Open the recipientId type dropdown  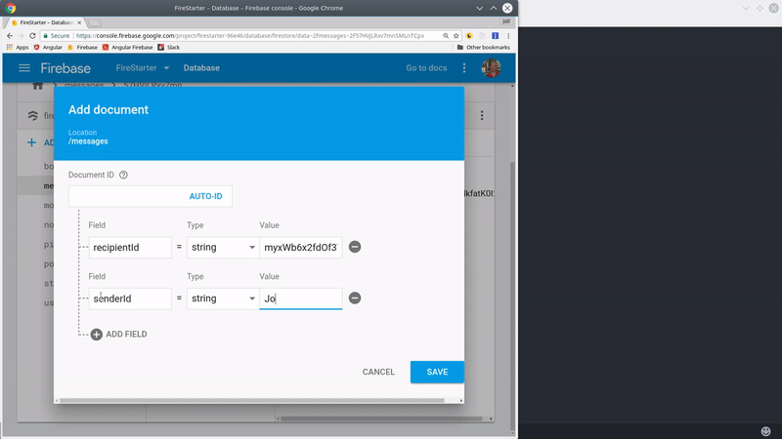pos(222,248)
